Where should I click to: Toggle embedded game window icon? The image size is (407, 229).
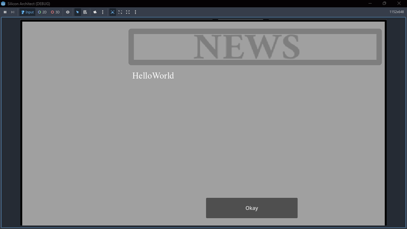click(113, 12)
